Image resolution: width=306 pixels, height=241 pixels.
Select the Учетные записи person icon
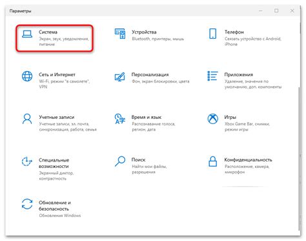pos(27,119)
